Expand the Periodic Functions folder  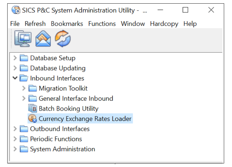tap(15, 139)
